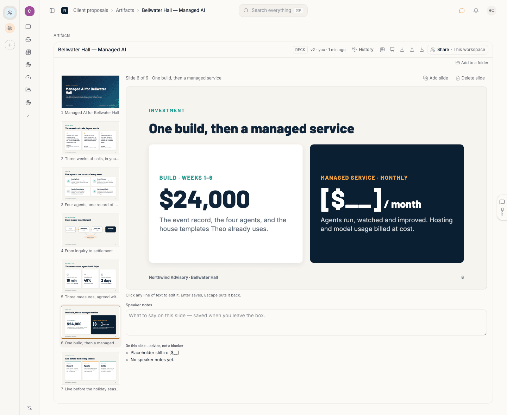Start presenting with the presentation screen icon
The image size is (507, 415).
coord(392,50)
